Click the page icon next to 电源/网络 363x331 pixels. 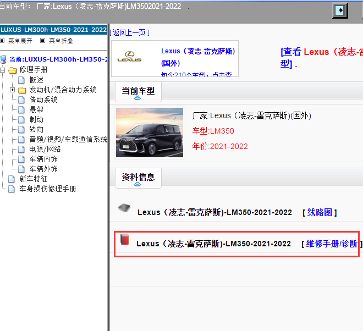click(x=21, y=150)
